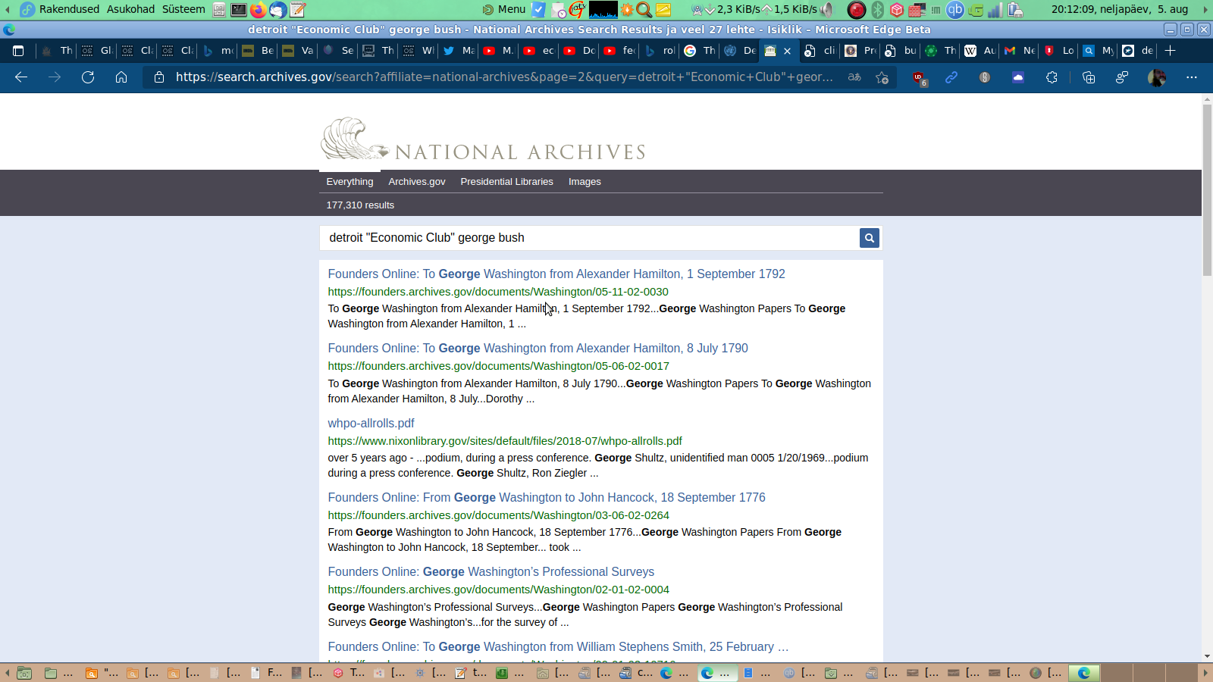The height and width of the screenshot is (682, 1213).
Task: Open the browser profile avatar
Action: click(1157, 77)
